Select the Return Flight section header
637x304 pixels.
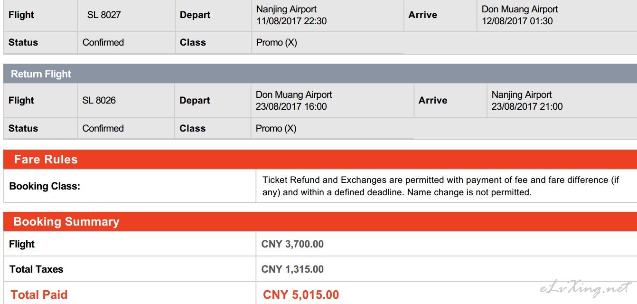point(320,74)
